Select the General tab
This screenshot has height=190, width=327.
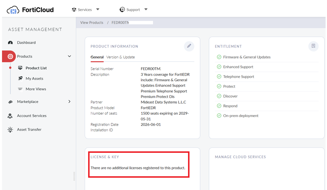pos(97,57)
